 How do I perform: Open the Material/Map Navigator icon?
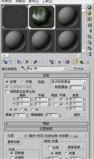(x=90, y=54)
